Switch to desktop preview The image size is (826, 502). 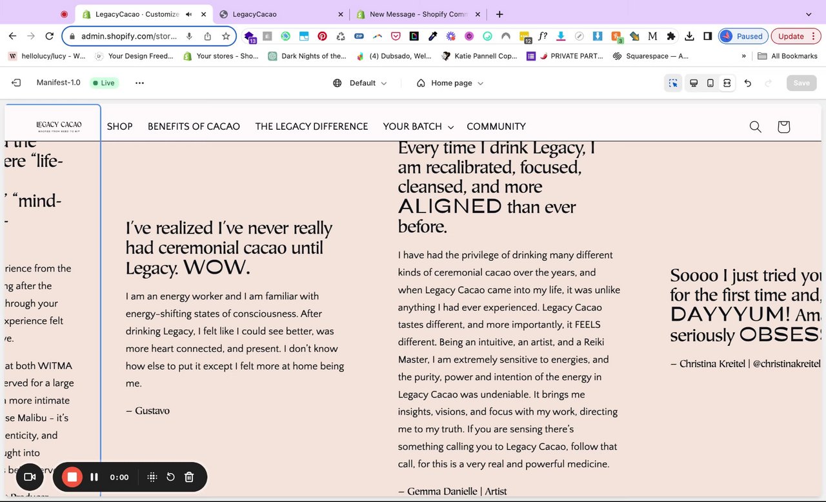(x=694, y=83)
